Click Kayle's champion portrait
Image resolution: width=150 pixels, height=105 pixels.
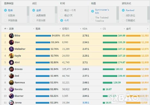click(x=11, y=56)
